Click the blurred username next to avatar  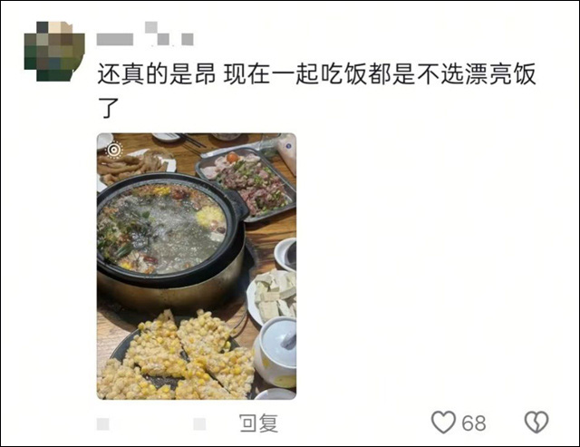pyautogui.click(x=115, y=39)
